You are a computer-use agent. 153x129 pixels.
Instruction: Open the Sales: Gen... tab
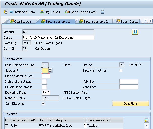pos(127,21)
